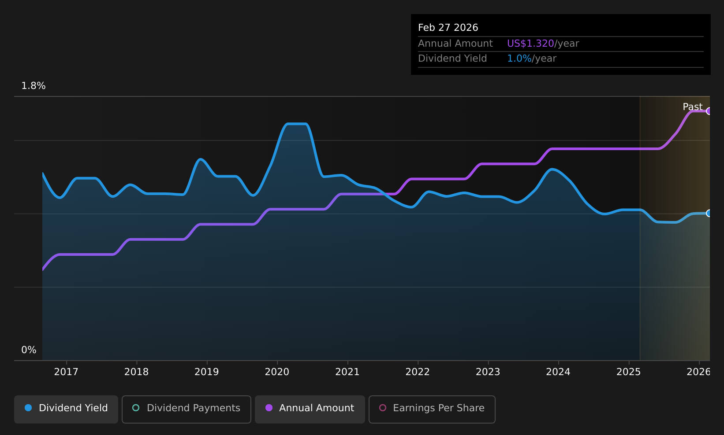The height and width of the screenshot is (435, 724).
Task: Toggle the Annual Amount legend series
Action: click(x=310, y=409)
